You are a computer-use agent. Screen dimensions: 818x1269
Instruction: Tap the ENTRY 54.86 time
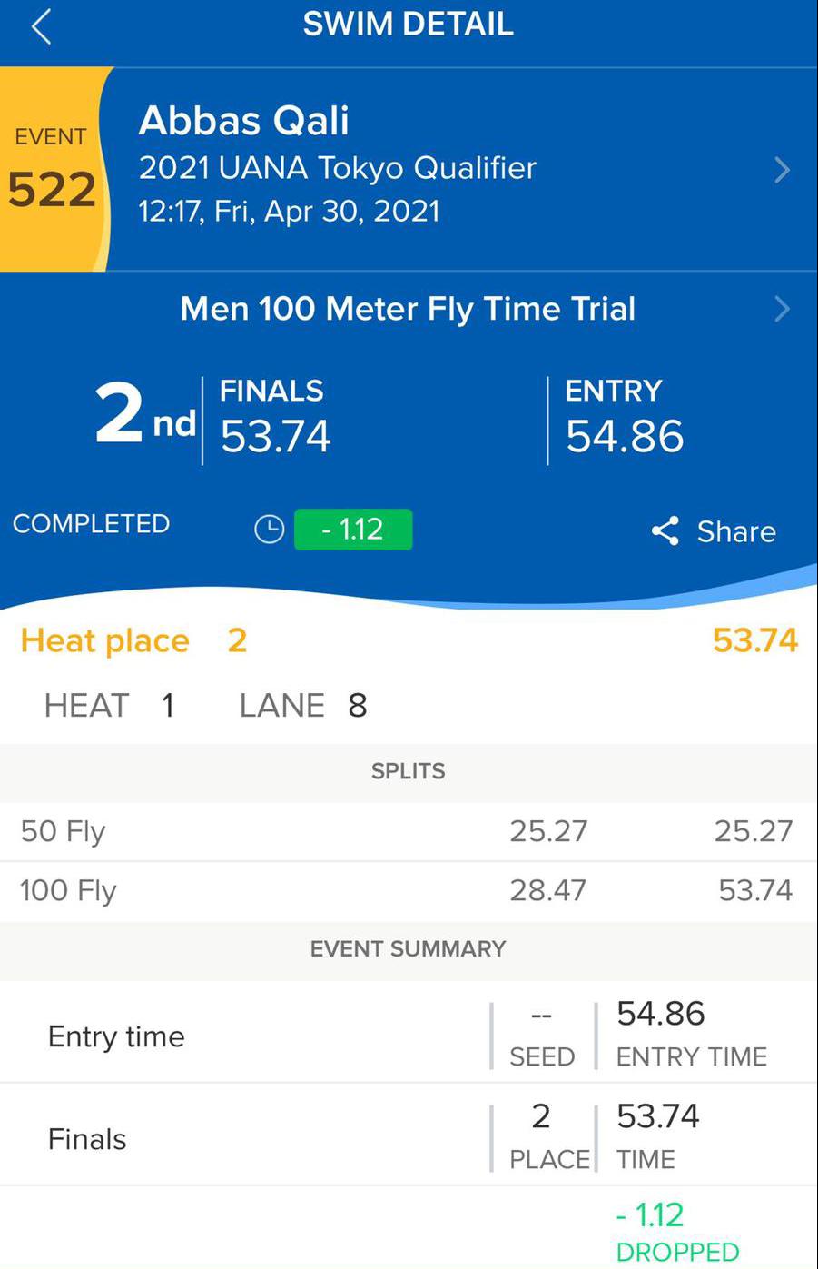click(625, 417)
